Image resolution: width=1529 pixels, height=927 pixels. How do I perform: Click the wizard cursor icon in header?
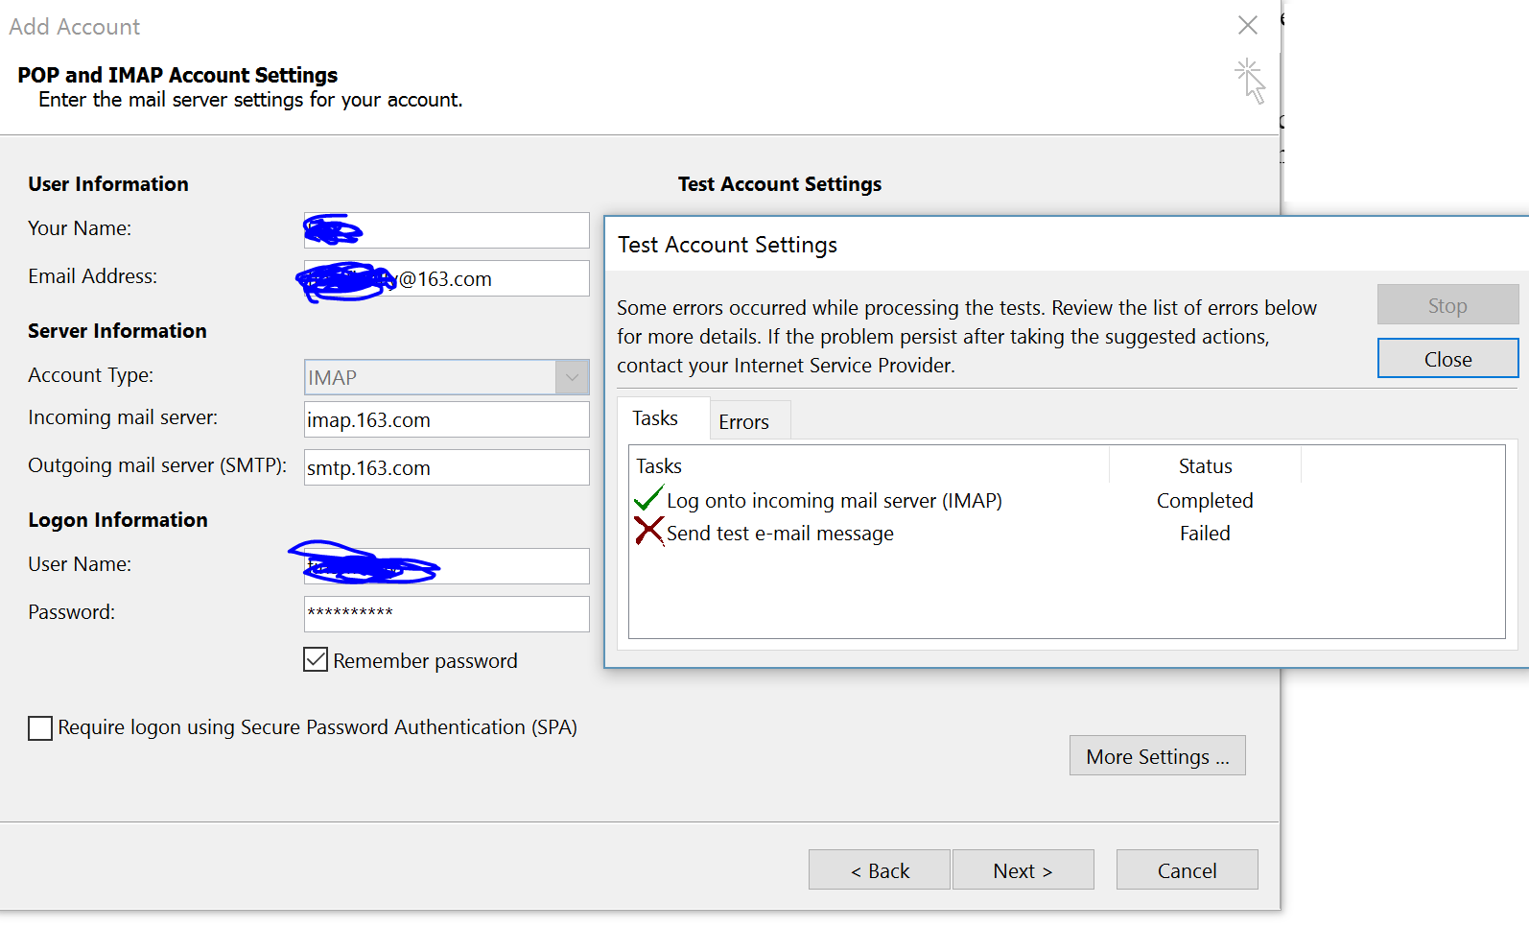(x=1250, y=81)
